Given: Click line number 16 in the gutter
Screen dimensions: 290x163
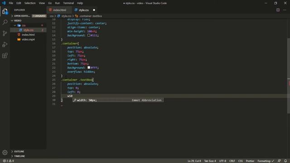Looking at the screenshot, I should click(x=53, y=43).
